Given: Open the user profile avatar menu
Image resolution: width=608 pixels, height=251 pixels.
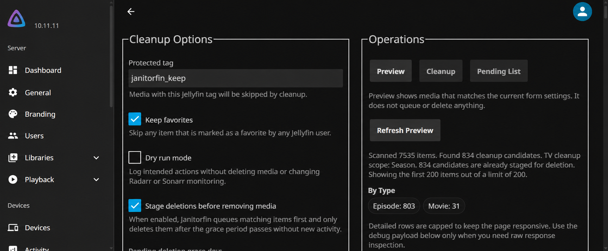Looking at the screenshot, I should click(582, 12).
